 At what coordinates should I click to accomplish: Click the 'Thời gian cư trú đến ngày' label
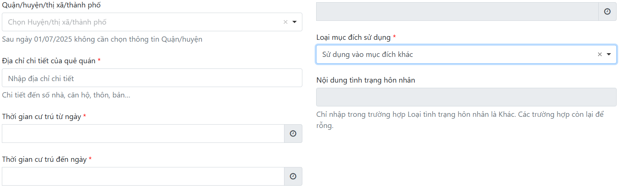click(x=44, y=159)
